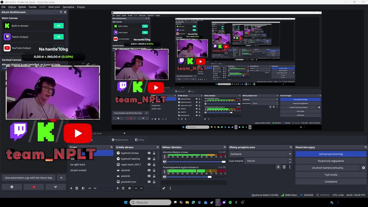Open source properties gear in Źródła obrazu toolbar
Image resolution: width=368 pixels, height=207 pixels.
130,188
